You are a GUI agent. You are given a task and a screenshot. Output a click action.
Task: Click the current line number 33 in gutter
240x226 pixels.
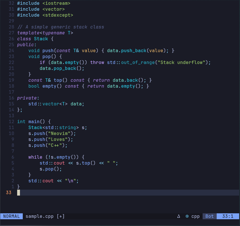pyautogui.click(x=8, y=193)
